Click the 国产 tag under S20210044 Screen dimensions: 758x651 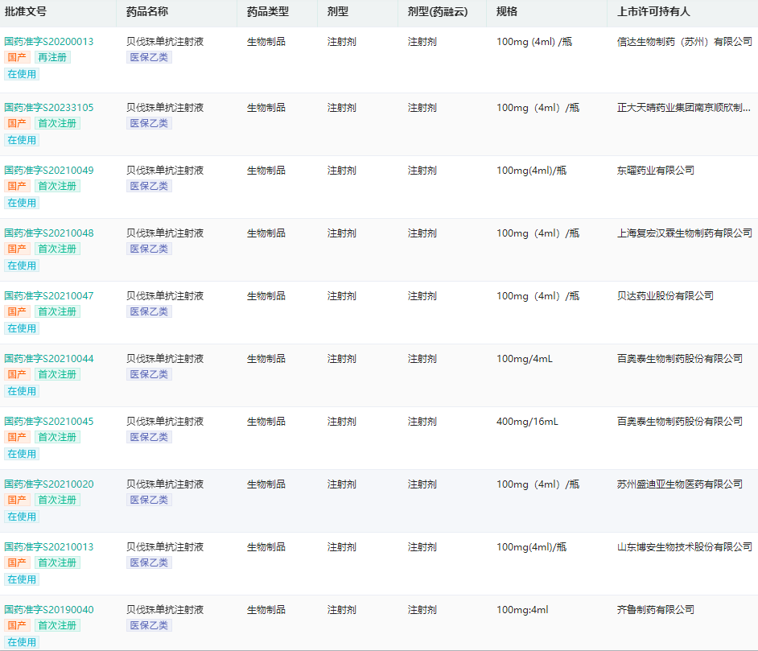[x=17, y=374]
